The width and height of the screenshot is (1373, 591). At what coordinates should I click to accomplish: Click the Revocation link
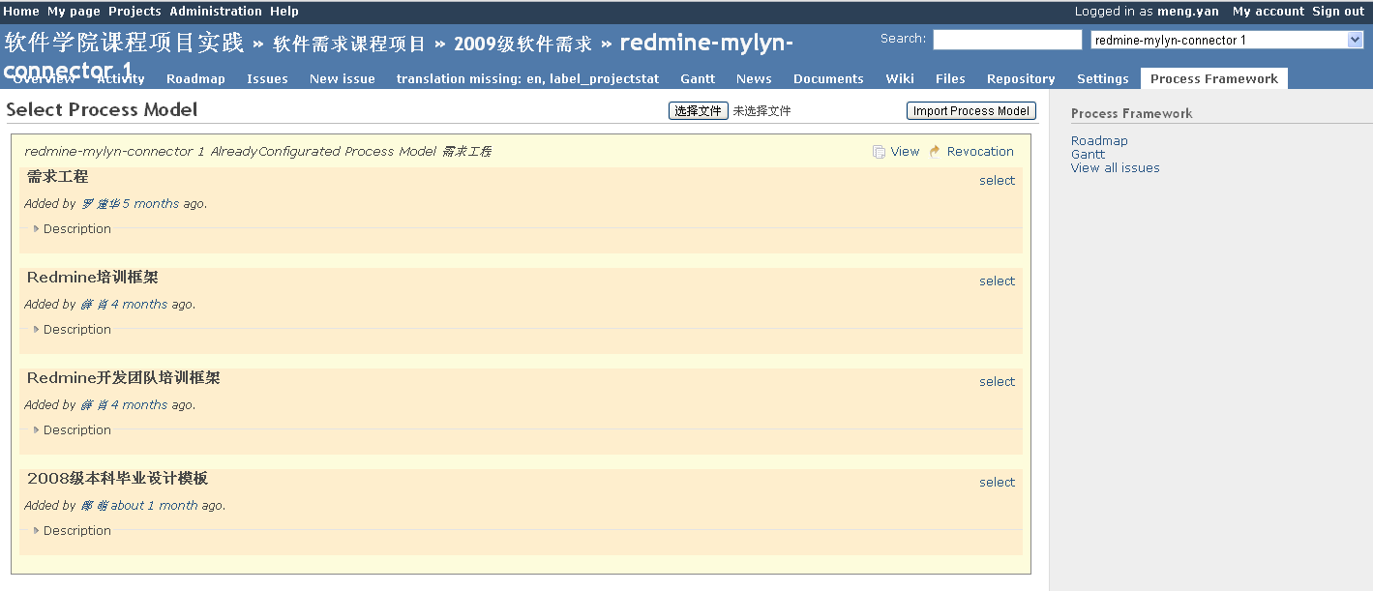pyautogui.click(x=980, y=152)
